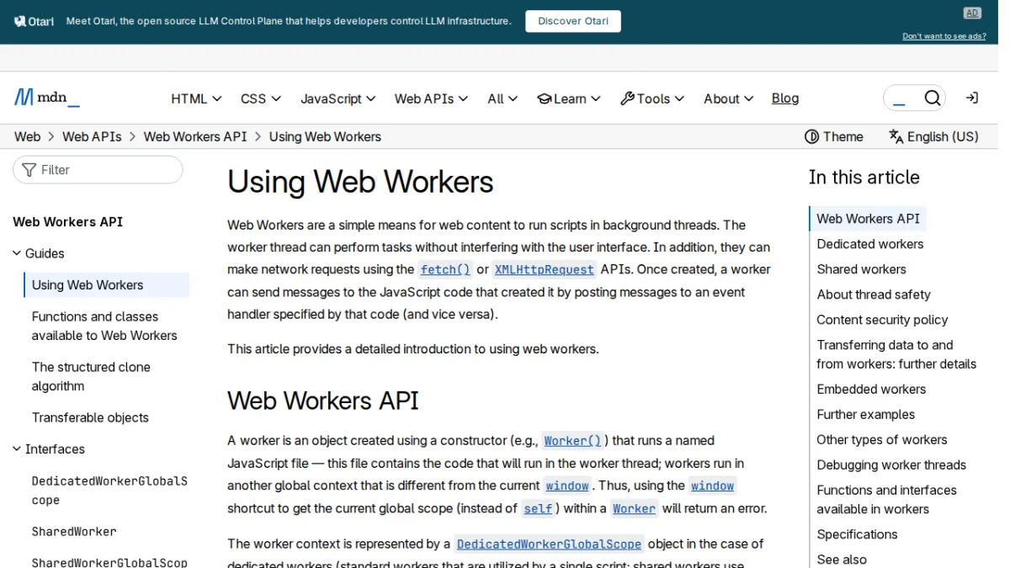The width and height of the screenshot is (1010, 568).
Task: Jump to Shared workers section
Action: point(861,269)
